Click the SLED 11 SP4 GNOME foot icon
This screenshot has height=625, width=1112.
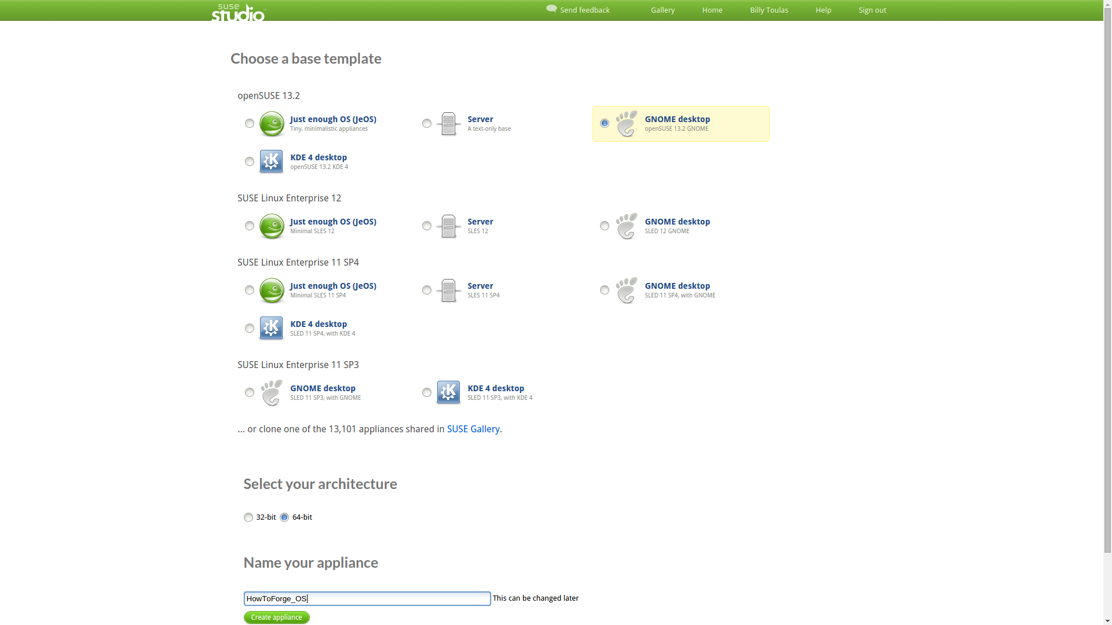point(627,291)
